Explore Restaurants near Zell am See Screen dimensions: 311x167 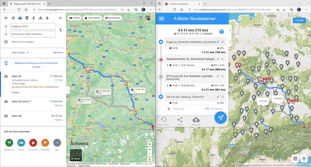point(9,143)
